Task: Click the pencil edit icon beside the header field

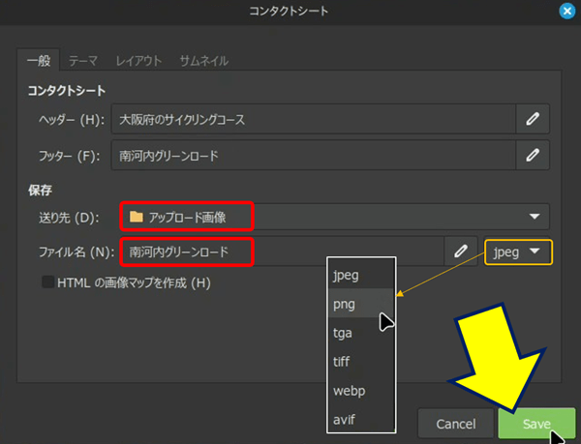Action: (x=533, y=119)
